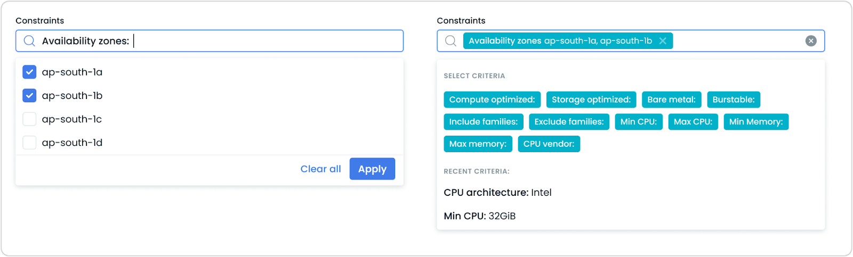This screenshot has width=853, height=257.
Task: Enable the ap-south-1d checkbox
Action: click(x=29, y=143)
